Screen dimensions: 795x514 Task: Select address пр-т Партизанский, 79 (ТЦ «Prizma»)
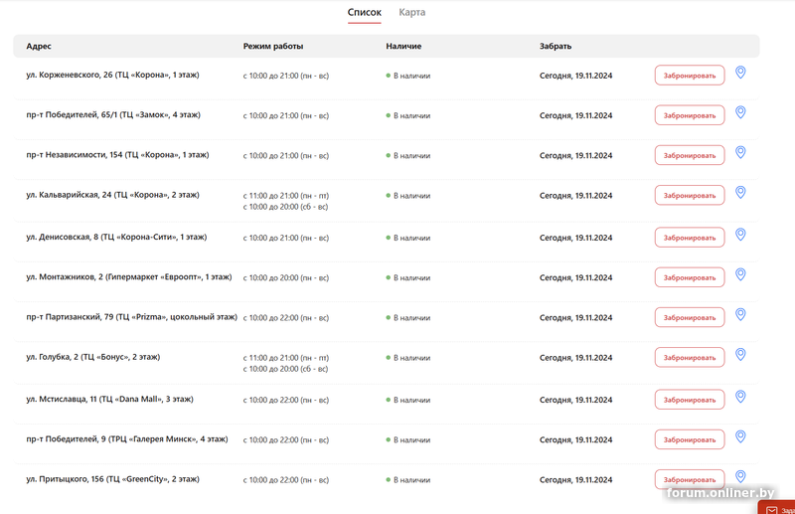coord(132,317)
